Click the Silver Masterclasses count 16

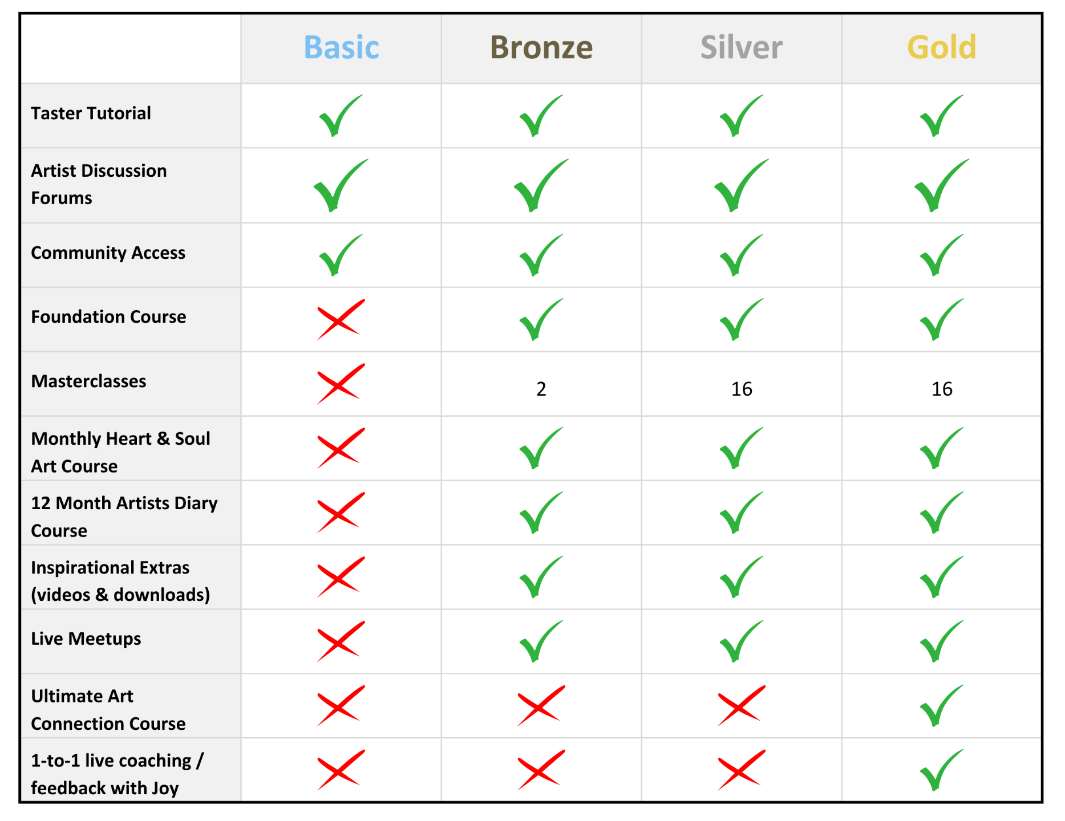742,389
